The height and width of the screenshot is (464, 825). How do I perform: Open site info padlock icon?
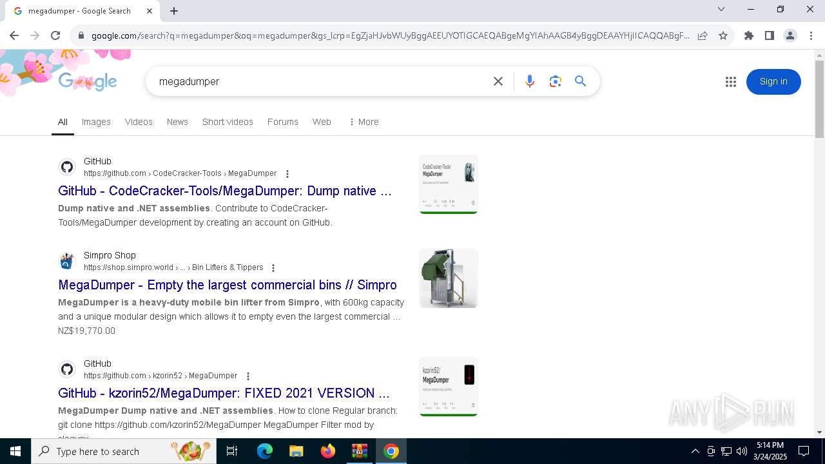coord(81,35)
